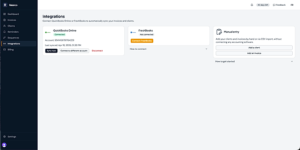Switch language with the FR button

[x=292, y=5]
